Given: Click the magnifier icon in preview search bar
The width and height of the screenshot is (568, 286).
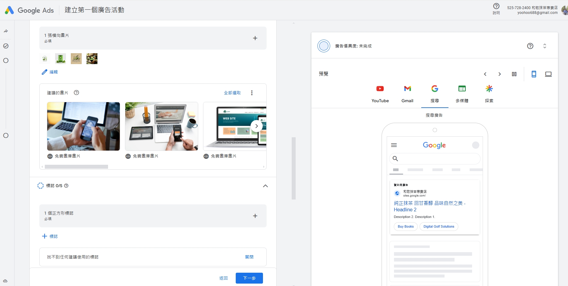Looking at the screenshot, I should [395, 158].
